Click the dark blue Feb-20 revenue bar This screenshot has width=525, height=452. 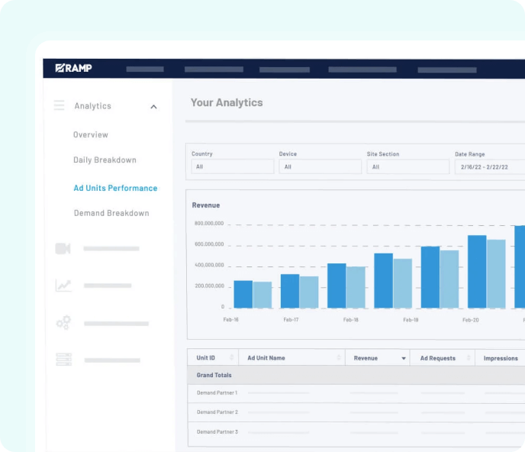pos(476,272)
